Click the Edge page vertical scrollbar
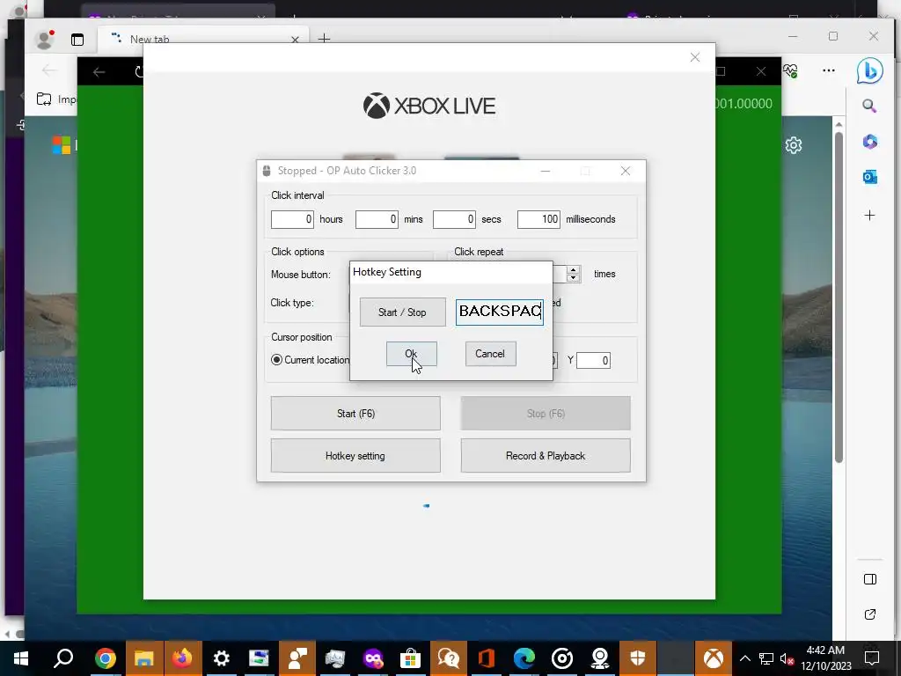 pyautogui.click(x=839, y=296)
